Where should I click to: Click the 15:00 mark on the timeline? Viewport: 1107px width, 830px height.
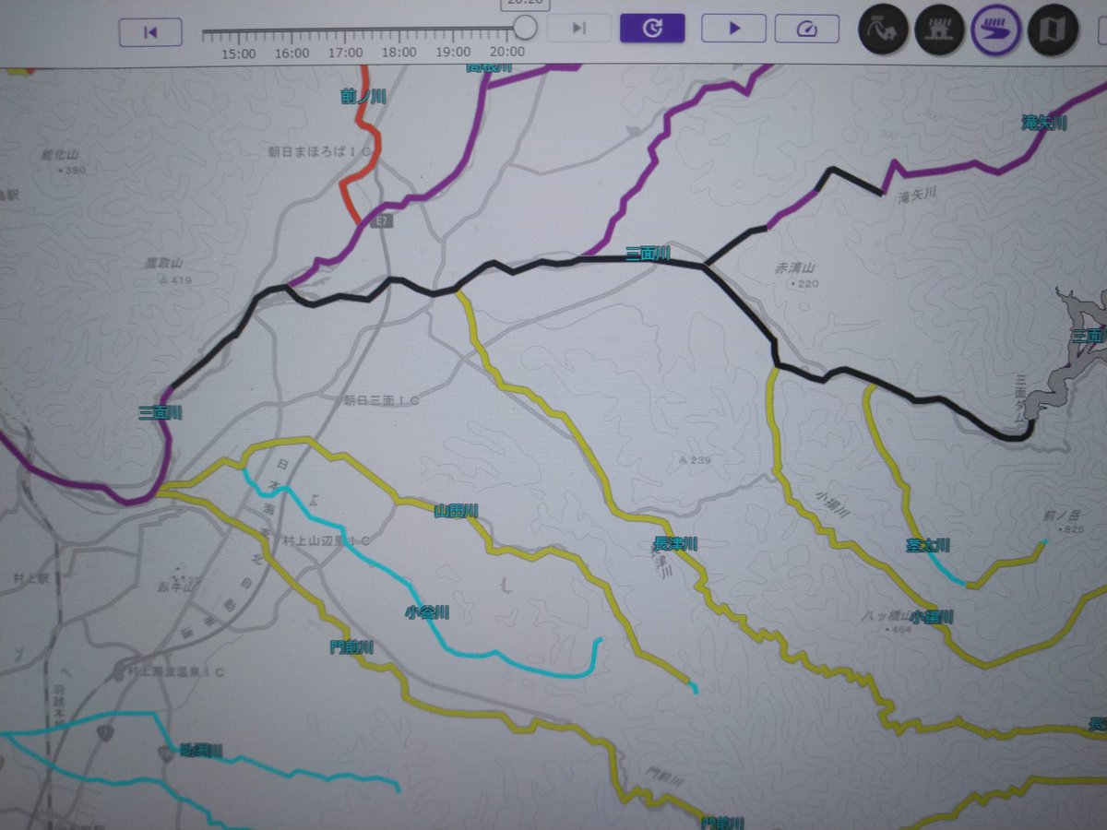239,53
